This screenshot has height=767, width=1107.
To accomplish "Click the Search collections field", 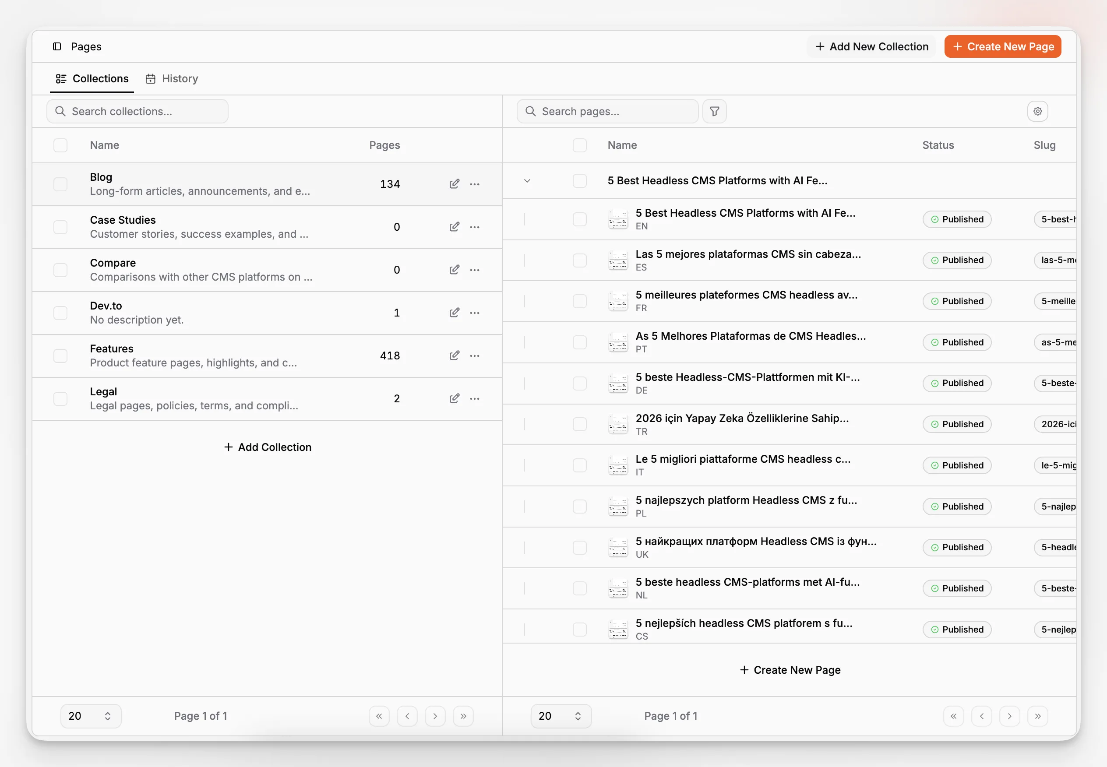I will click(x=137, y=112).
